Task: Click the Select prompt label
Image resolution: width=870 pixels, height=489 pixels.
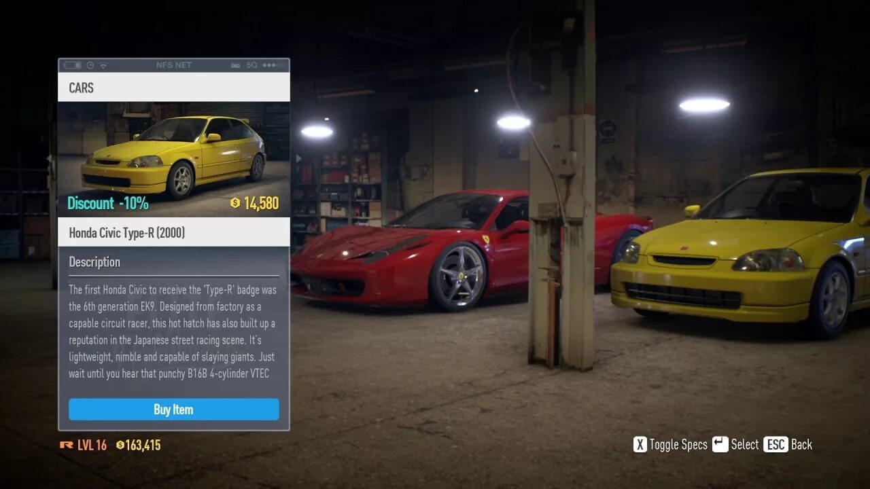Action: point(745,445)
